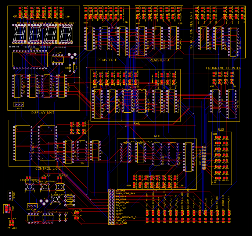Select the USB1 connector footprint
Screen dimensions: 252x236
6,208
